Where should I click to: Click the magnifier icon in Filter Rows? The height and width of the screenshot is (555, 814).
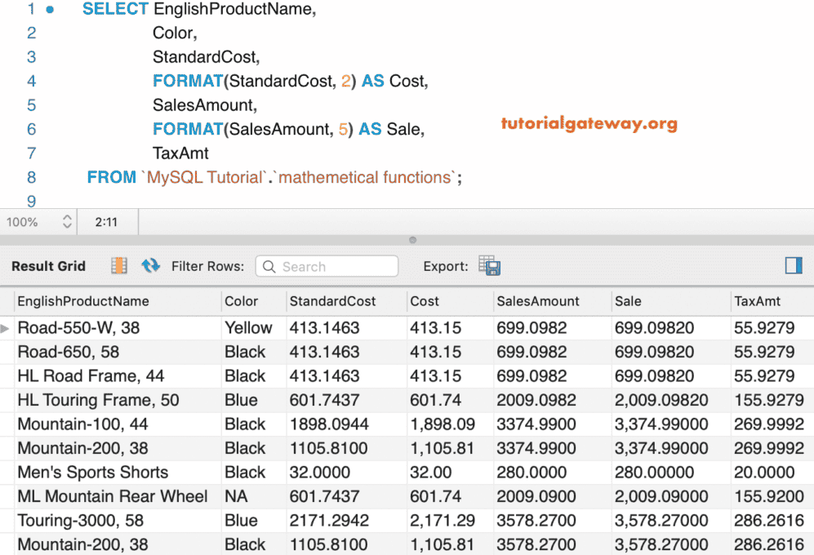(269, 267)
